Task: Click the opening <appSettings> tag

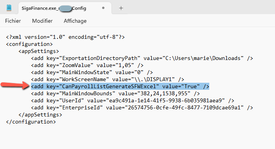Action: tap(39, 51)
